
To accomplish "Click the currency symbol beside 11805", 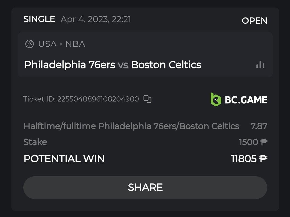I will (263, 159).
